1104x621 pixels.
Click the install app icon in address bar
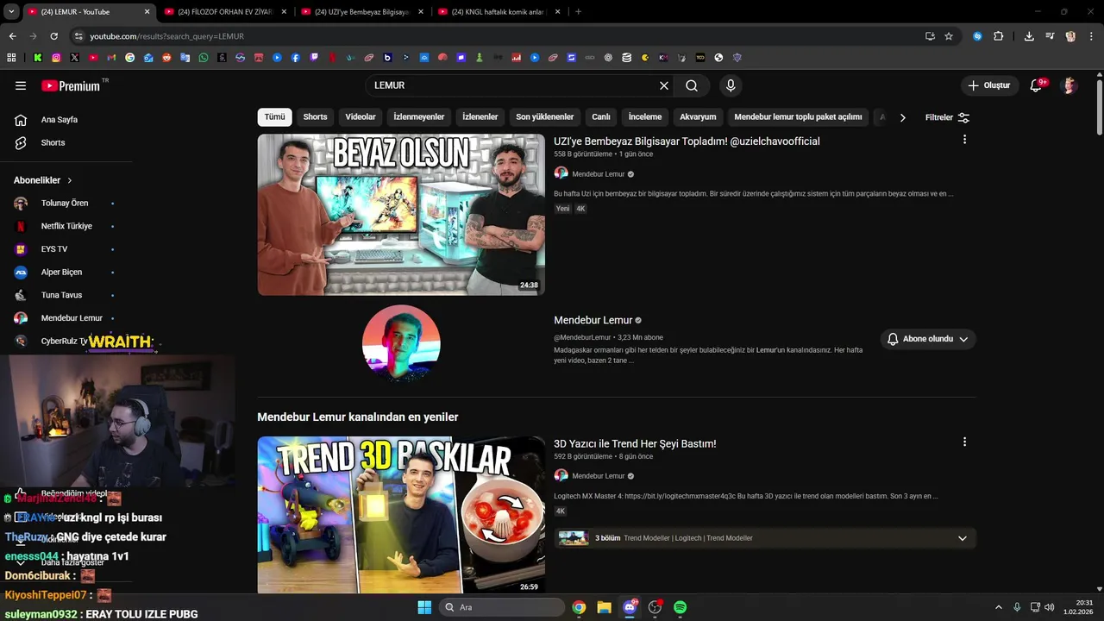(930, 36)
